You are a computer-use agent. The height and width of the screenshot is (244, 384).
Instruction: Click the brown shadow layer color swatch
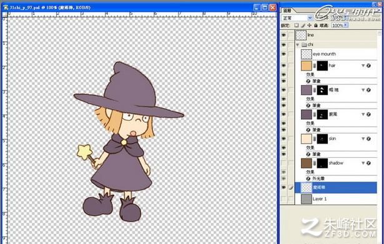coord(307,163)
